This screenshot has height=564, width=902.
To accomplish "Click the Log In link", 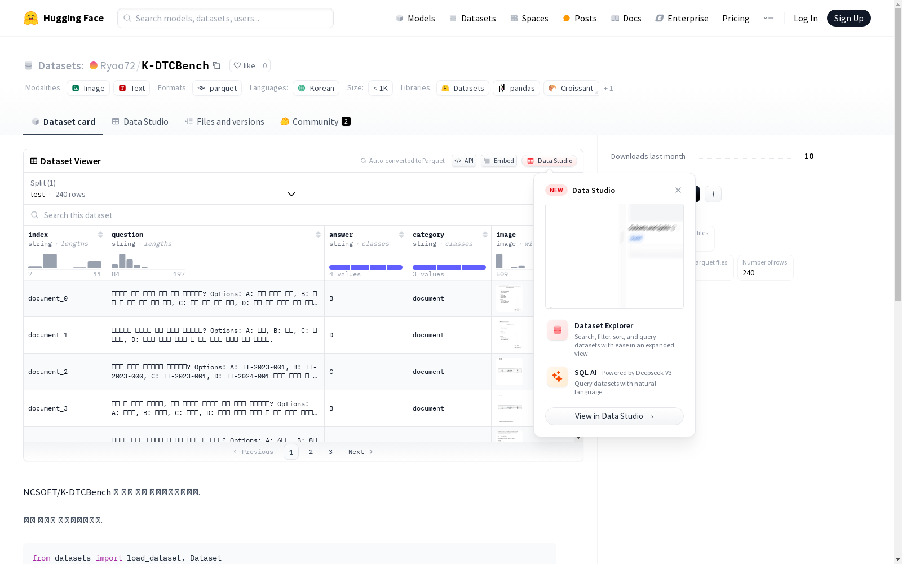I will coord(806,18).
